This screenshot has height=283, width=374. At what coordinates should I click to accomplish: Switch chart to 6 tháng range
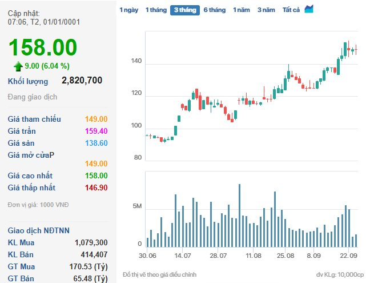215,10
